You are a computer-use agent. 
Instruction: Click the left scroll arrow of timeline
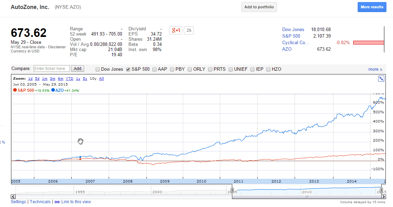[13, 197]
